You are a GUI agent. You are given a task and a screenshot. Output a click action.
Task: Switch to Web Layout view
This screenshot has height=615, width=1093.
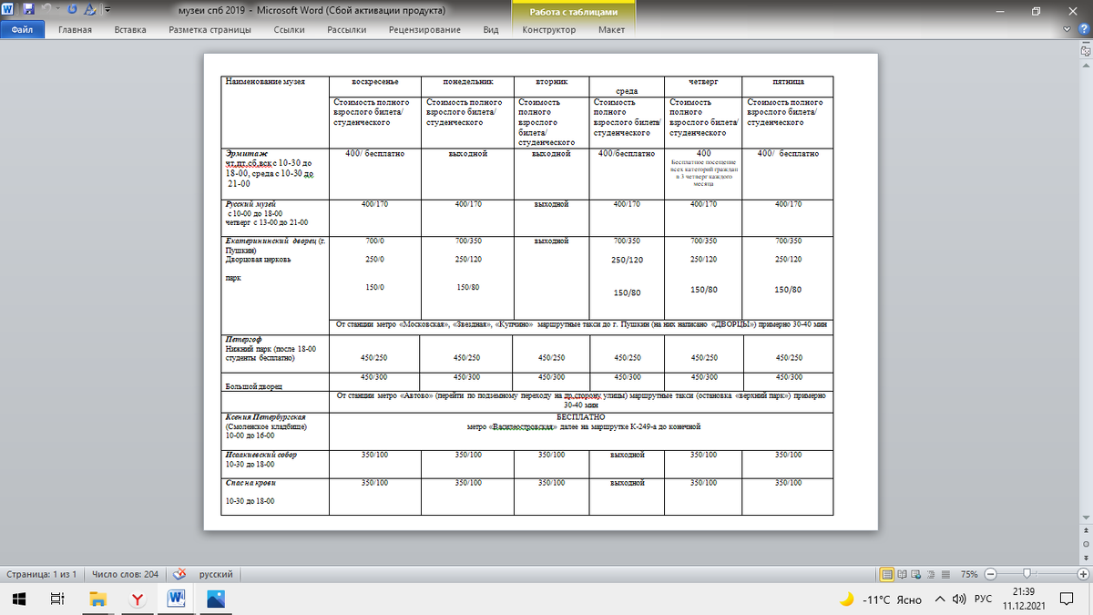914,574
